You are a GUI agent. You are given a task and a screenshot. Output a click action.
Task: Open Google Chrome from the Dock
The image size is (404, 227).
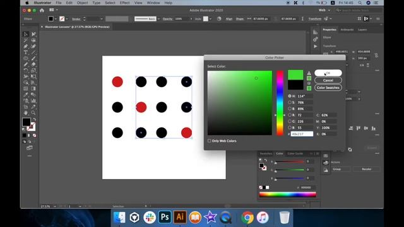click(247, 217)
